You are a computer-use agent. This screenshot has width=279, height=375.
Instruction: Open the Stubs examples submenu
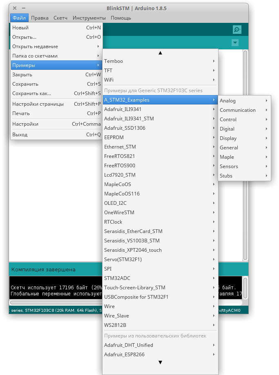tap(244, 175)
